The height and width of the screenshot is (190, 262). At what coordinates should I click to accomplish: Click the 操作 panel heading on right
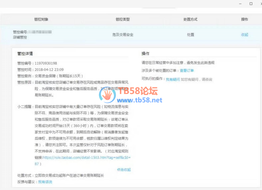145,53
